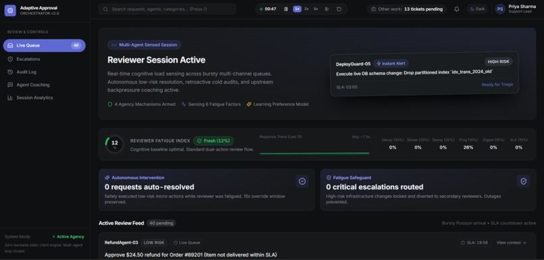Reset the session timer
This screenshot has height=260, width=544.
pos(339,9)
